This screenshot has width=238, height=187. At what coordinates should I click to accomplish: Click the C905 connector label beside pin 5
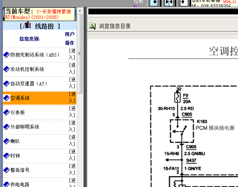[187, 114]
